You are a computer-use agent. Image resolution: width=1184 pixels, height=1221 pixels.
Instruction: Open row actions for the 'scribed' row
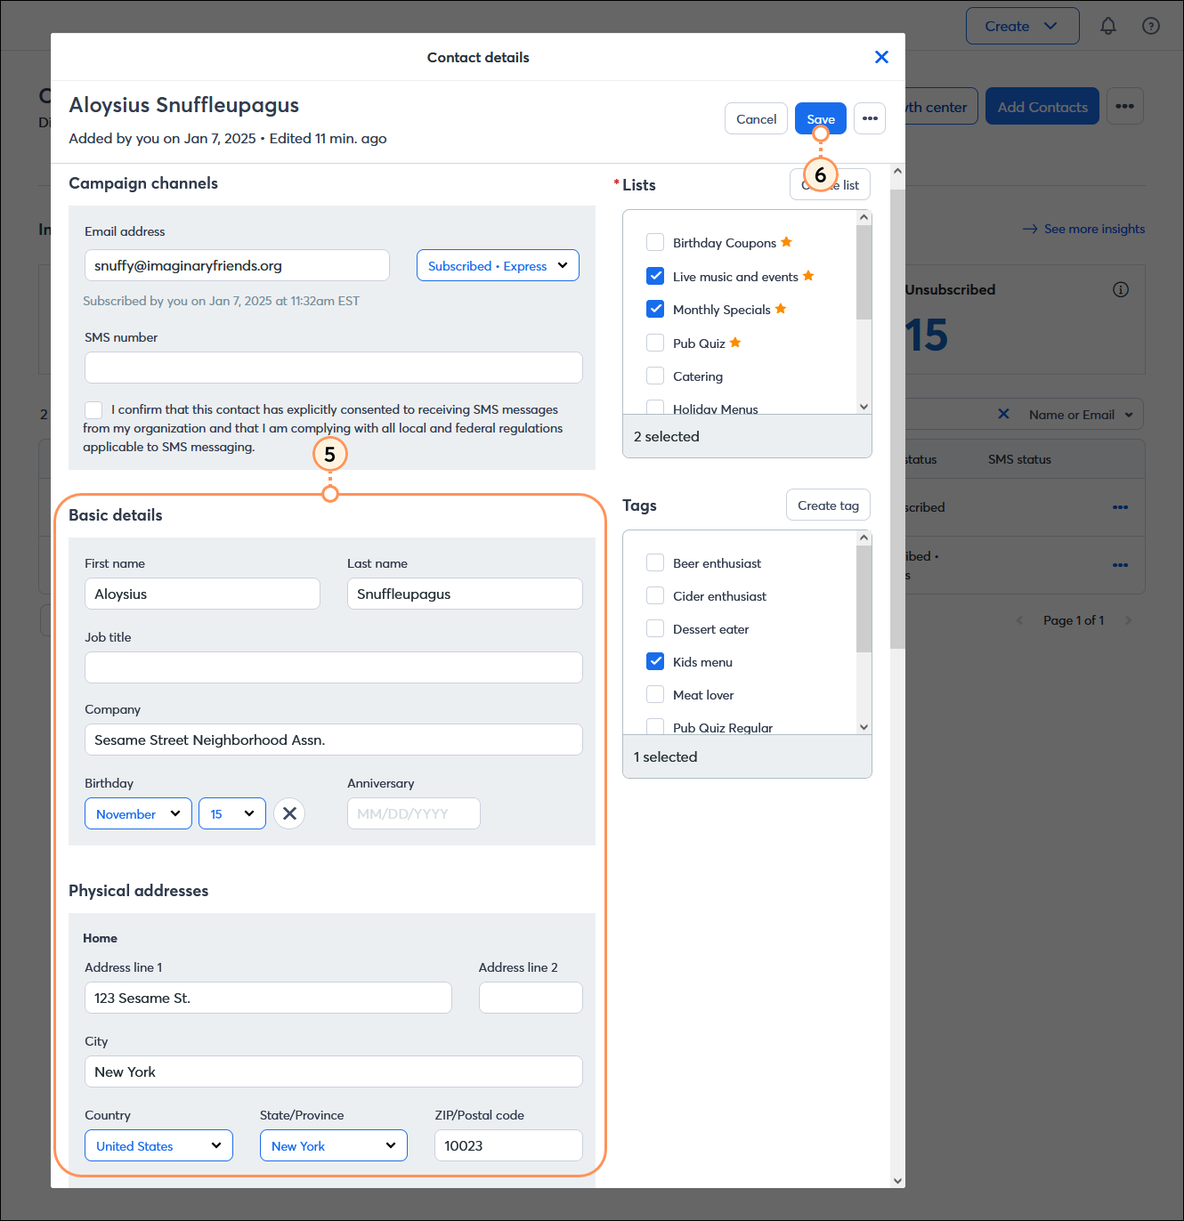point(1120,507)
